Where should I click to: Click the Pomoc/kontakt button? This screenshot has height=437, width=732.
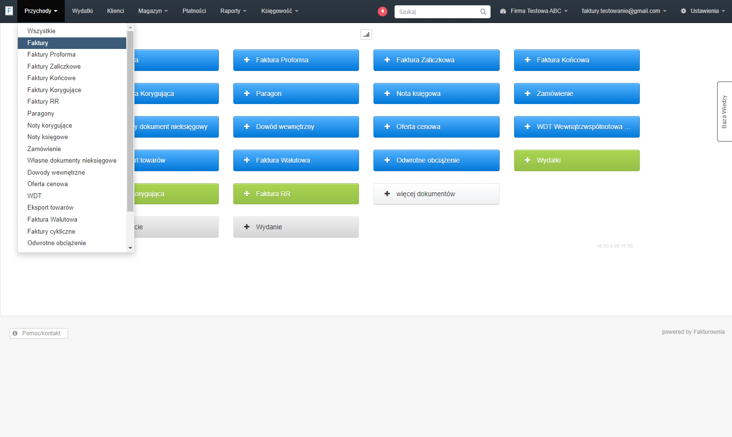click(39, 333)
